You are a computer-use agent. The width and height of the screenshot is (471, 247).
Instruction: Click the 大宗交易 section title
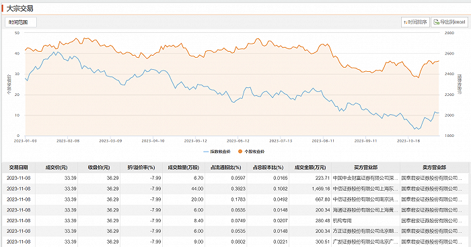20,9
